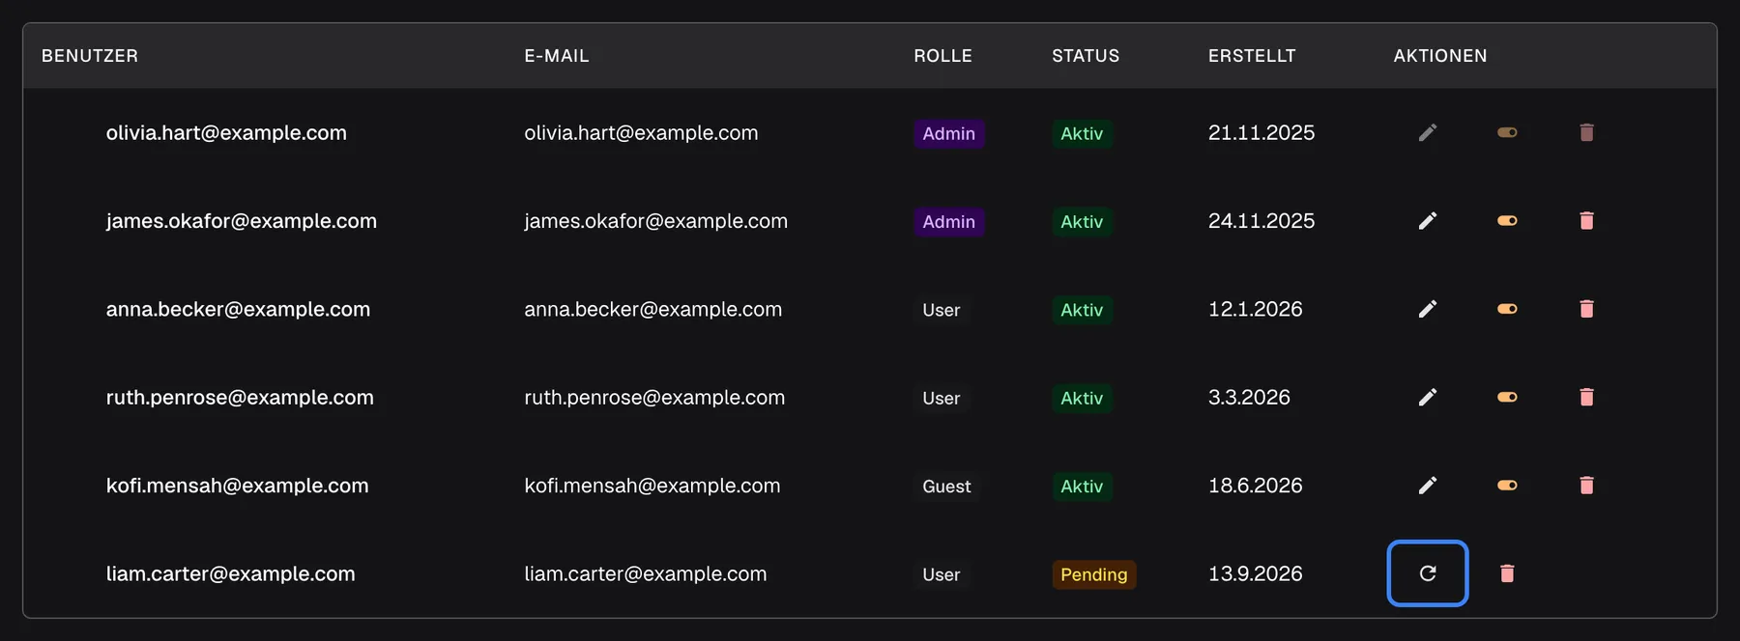Select user name kofi.mensah@example.com in Benutzer column

tap(237, 486)
